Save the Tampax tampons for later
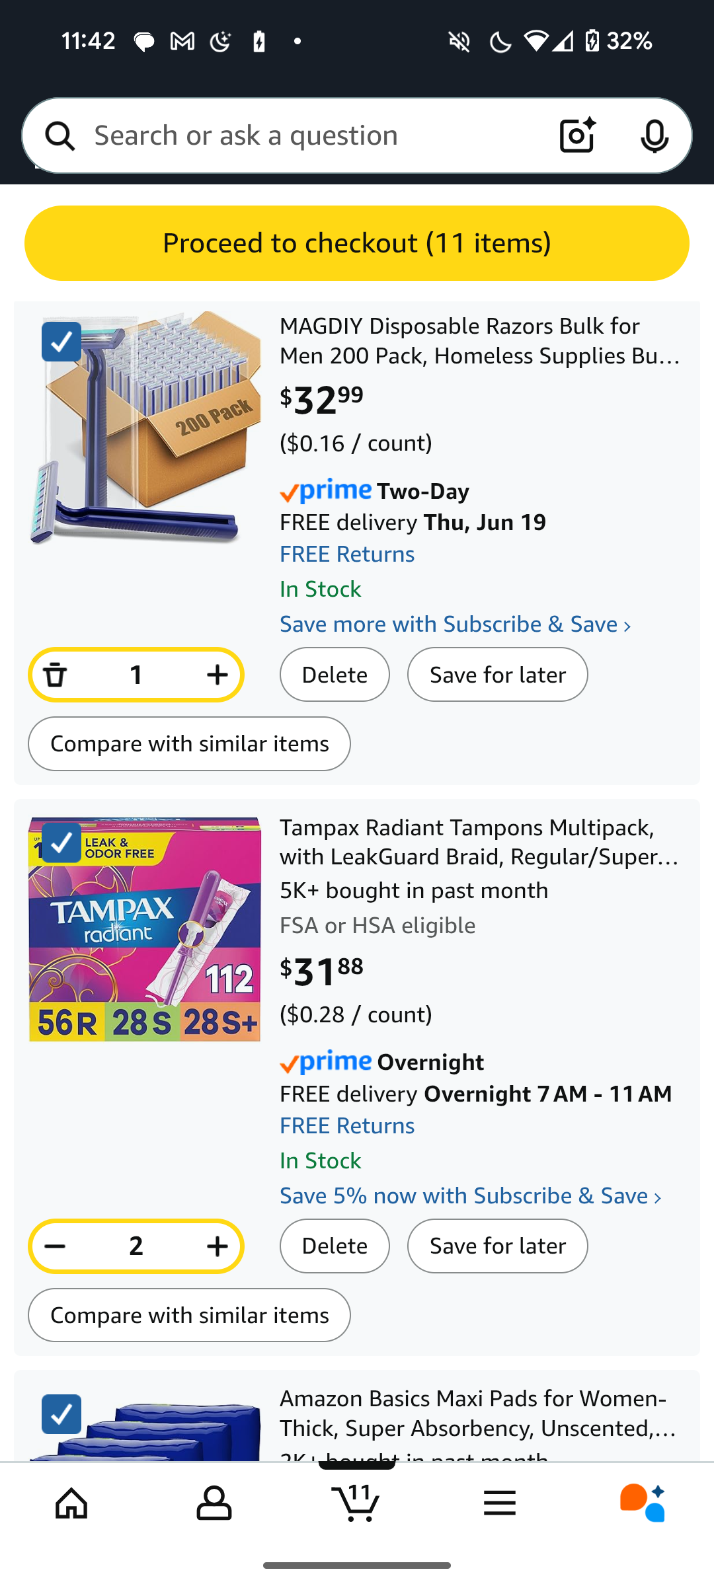This screenshot has height=1586, width=714. click(x=497, y=1246)
